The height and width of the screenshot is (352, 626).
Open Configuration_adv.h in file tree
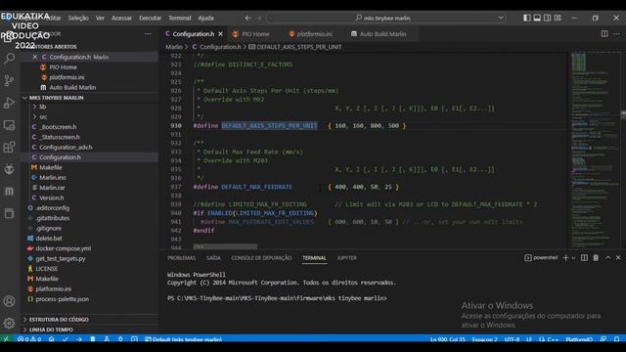point(66,147)
